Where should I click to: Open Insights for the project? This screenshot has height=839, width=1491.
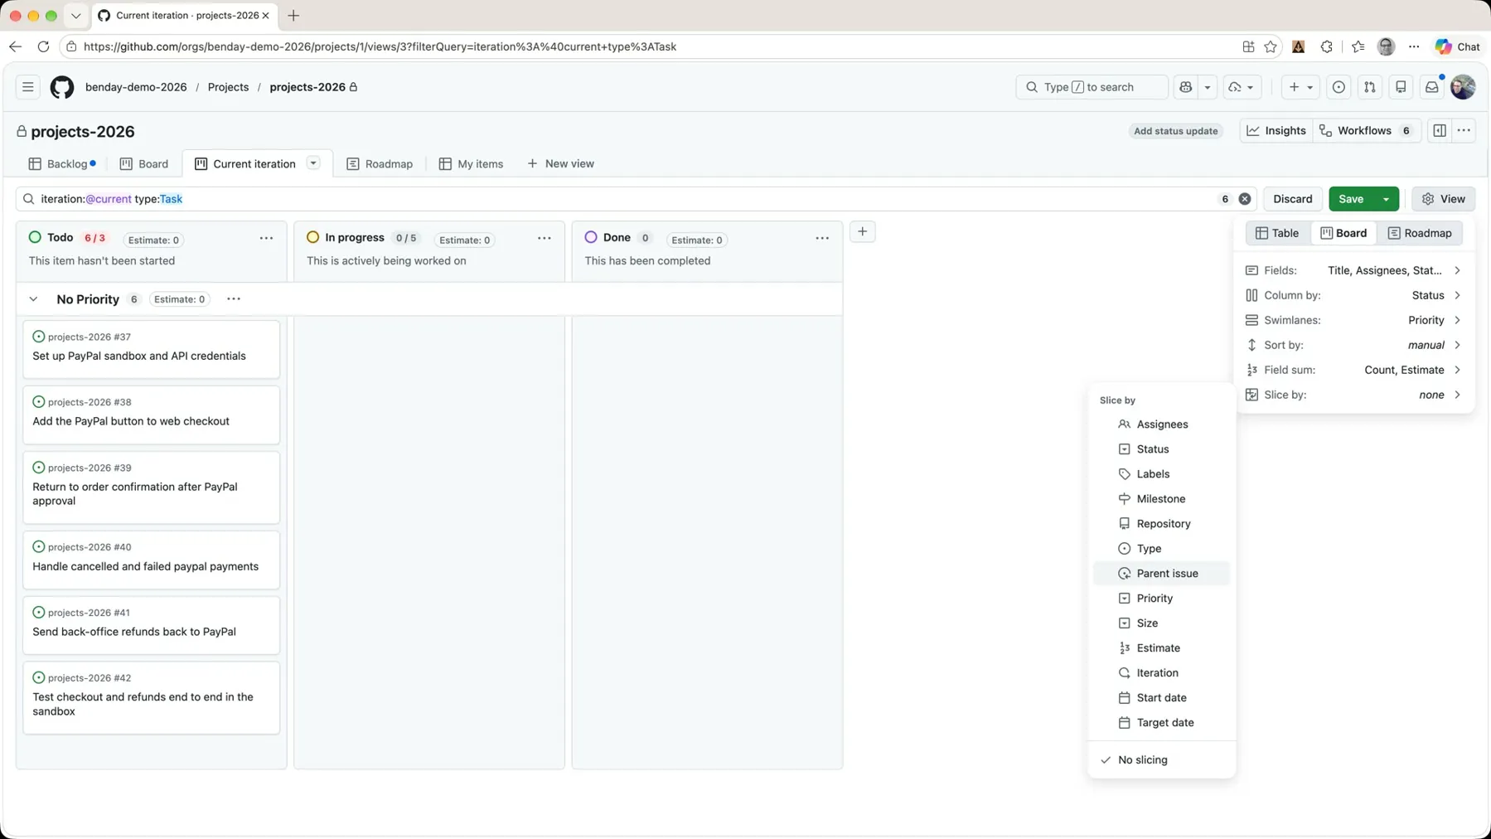point(1276,131)
